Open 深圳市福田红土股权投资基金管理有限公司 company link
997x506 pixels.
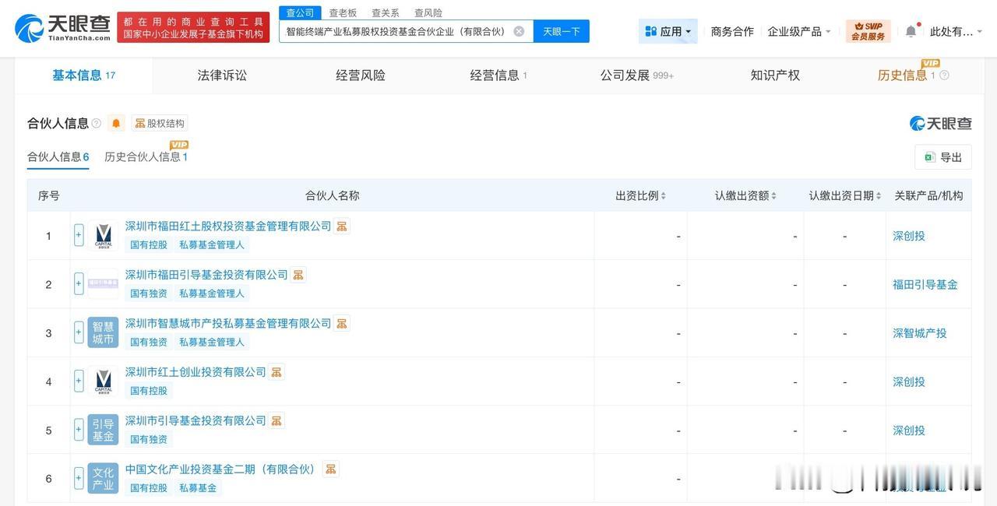228,226
